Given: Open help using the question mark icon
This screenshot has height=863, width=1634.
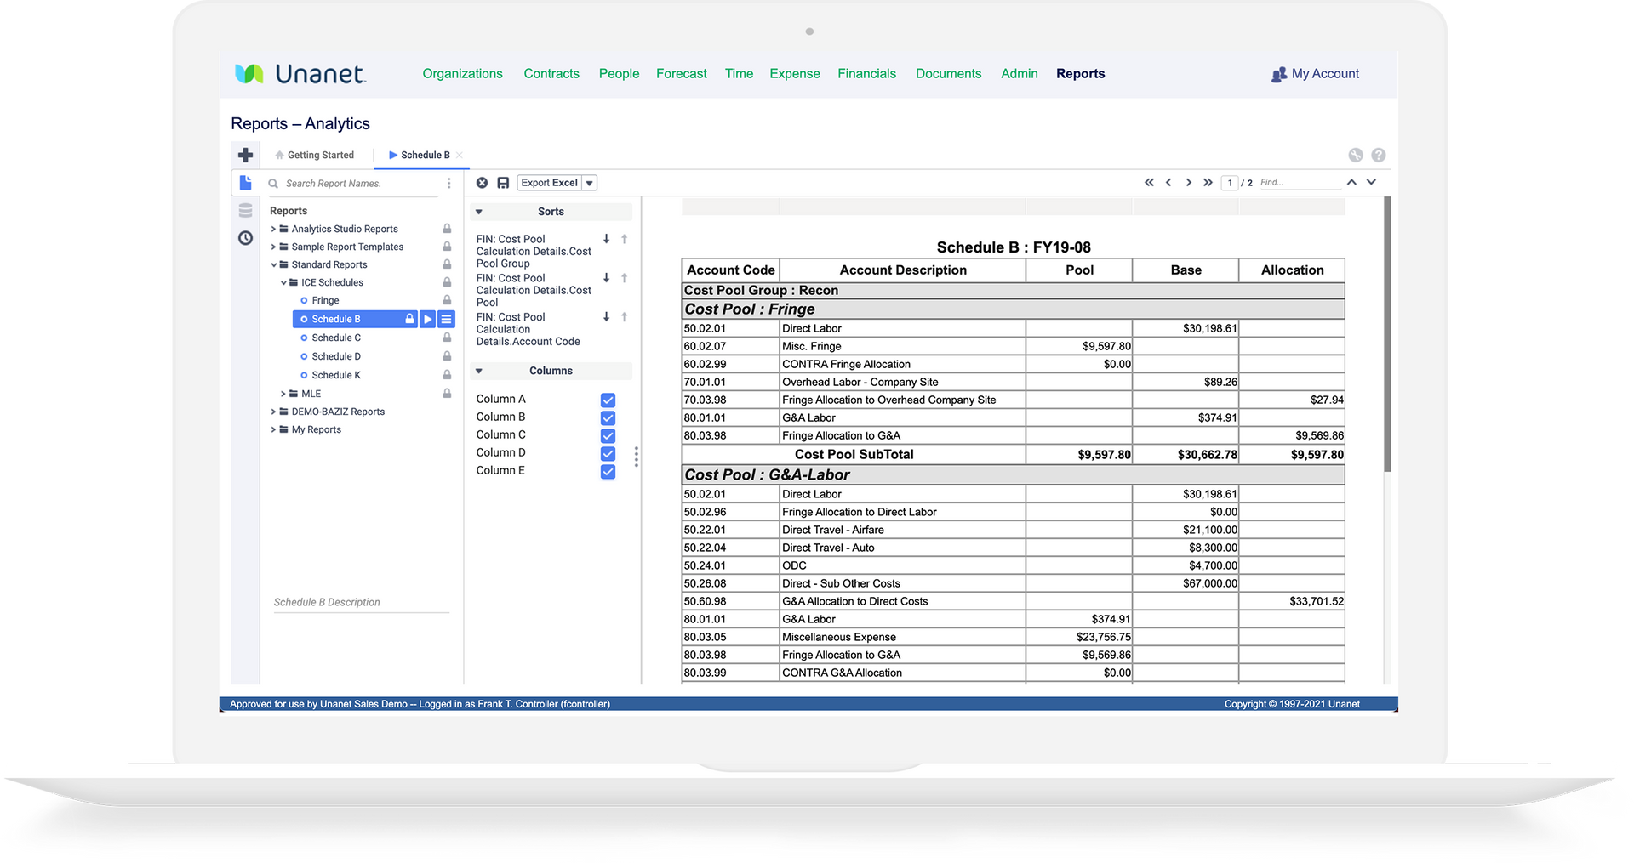Looking at the screenshot, I should coord(1379,155).
